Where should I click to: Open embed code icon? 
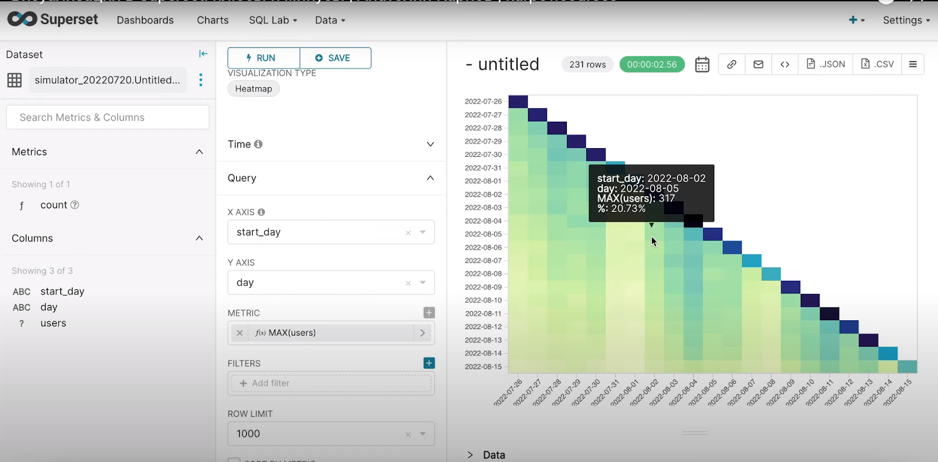[784, 64]
